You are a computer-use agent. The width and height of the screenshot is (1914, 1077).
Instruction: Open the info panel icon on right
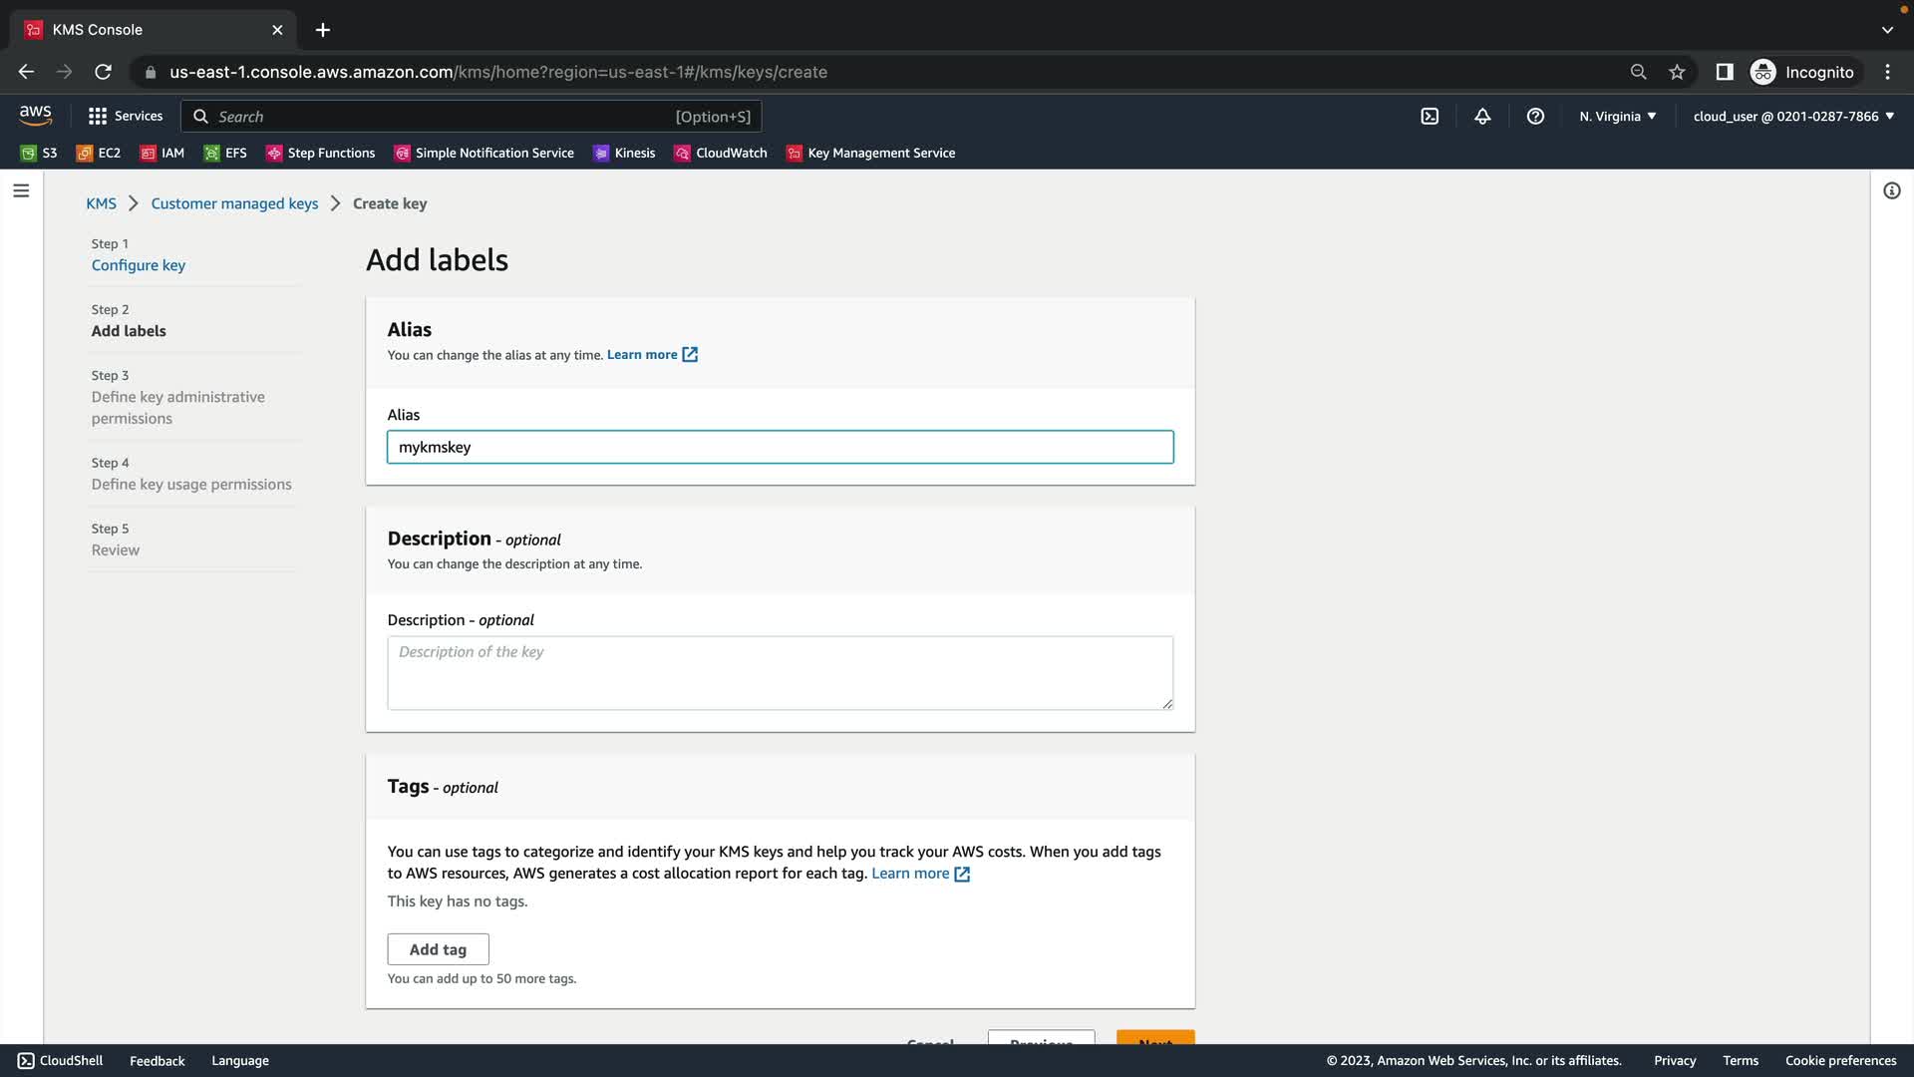1891,190
